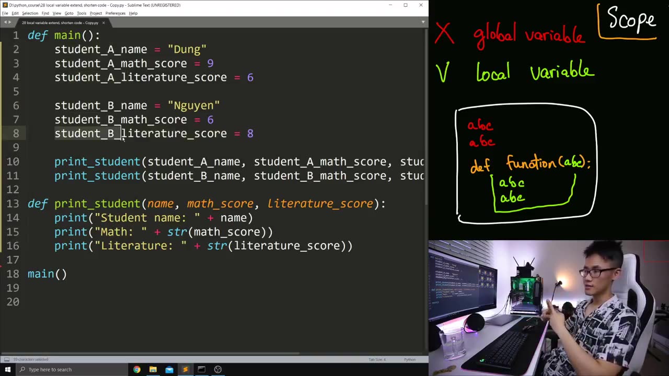Click the taskbar search box
The height and width of the screenshot is (376, 669).
[71, 369]
